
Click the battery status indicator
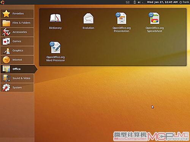[135, 2]
